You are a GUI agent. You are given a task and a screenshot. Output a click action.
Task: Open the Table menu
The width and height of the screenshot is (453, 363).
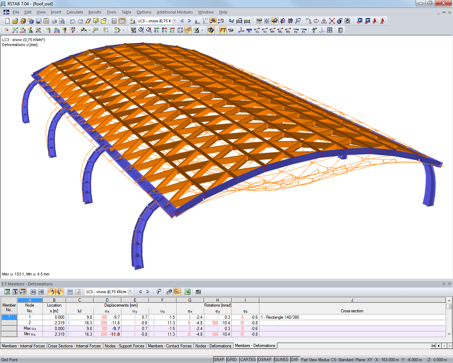[126, 12]
